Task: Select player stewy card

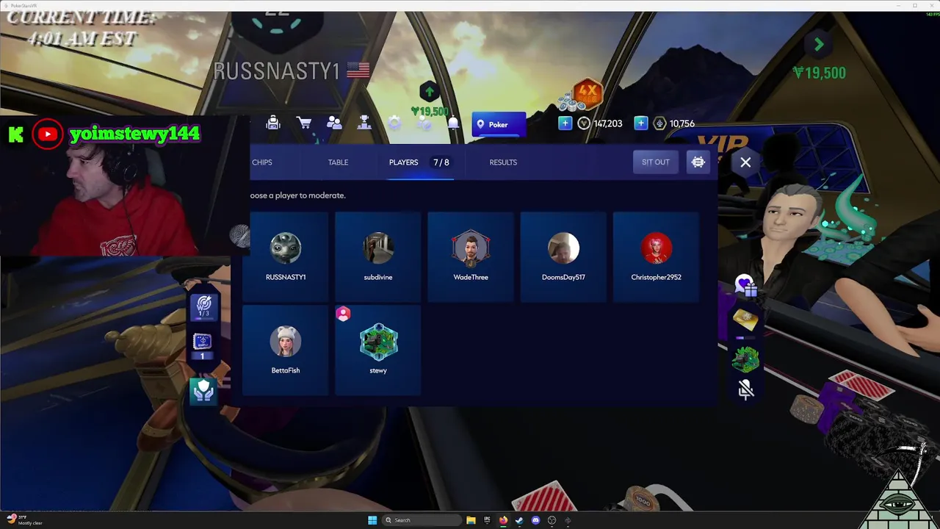Action: (377, 350)
